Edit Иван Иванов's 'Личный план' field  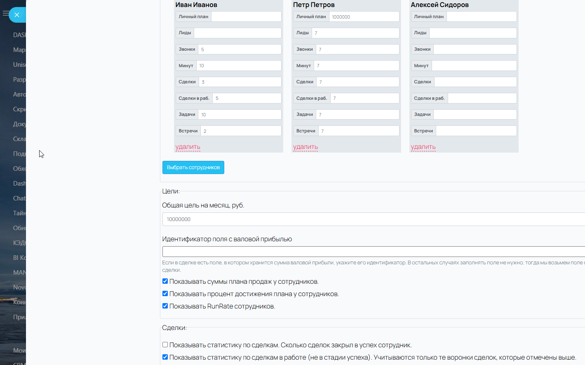coord(247,16)
